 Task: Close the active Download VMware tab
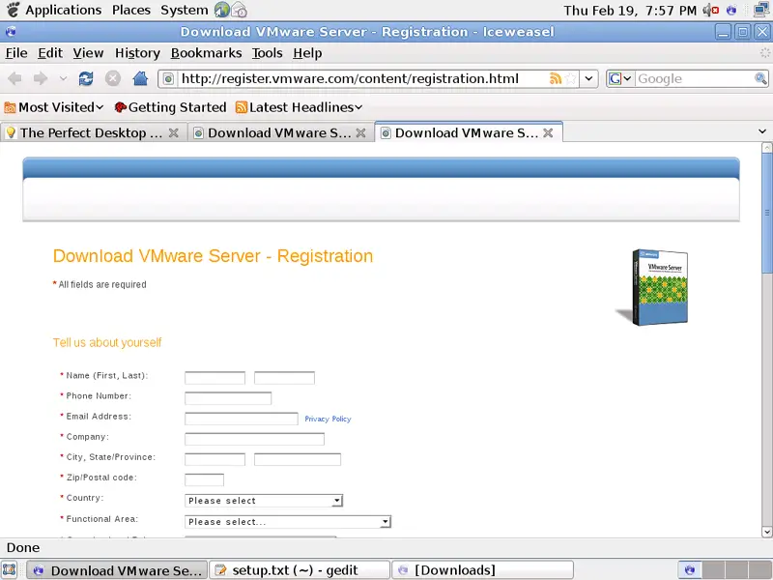tap(548, 132)
